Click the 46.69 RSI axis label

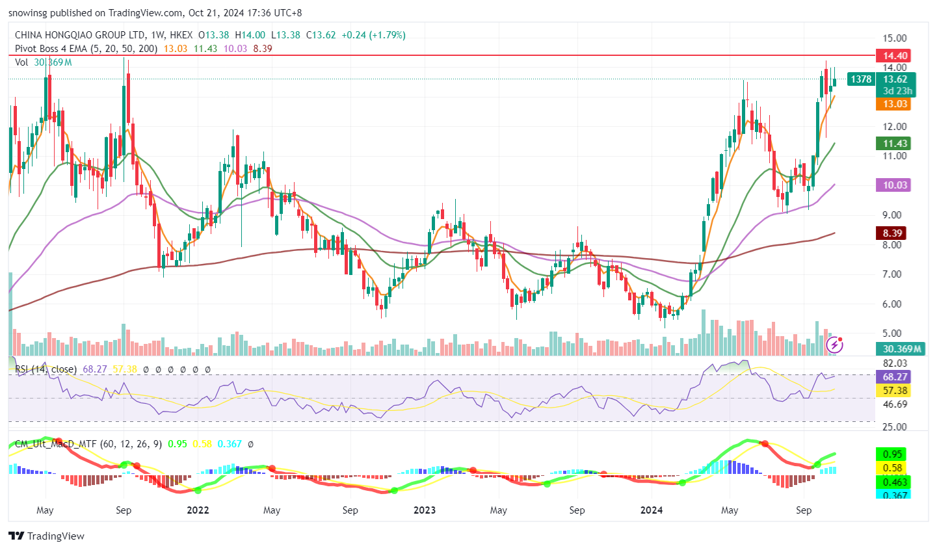[895, 404]
